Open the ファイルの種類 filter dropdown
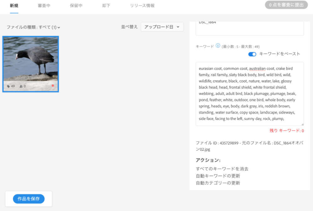313x211 pixels. coord(32,28)
